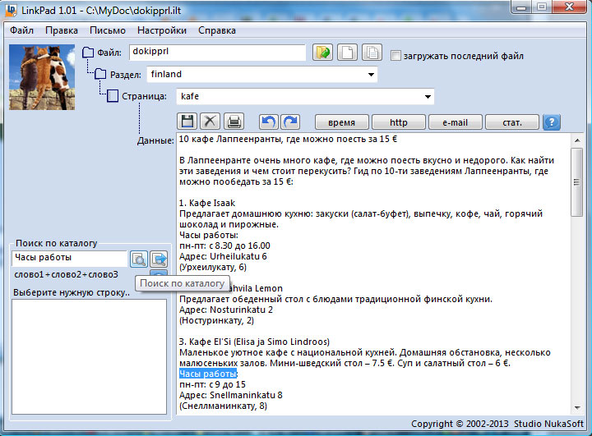
Task: Open the Справка menu
Action: (x=217, y=30)
